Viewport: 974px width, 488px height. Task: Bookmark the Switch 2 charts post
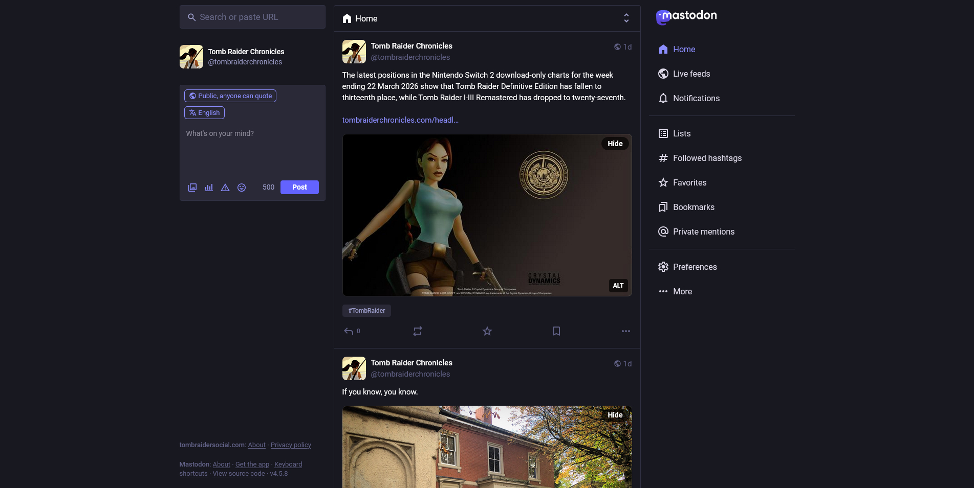[556, 331]
